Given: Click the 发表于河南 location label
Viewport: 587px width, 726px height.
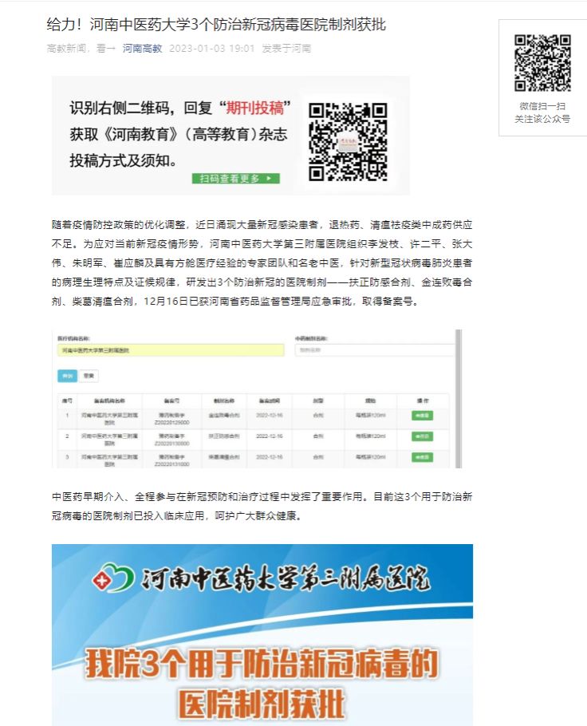Looking at the screenshot, I should pos(286,49).
